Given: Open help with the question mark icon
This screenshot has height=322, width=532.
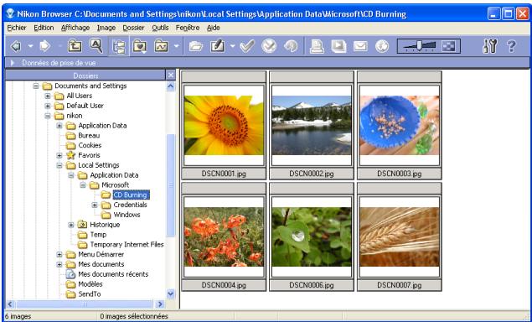Looking at the screenshot, I should click(x=511, y=46).
